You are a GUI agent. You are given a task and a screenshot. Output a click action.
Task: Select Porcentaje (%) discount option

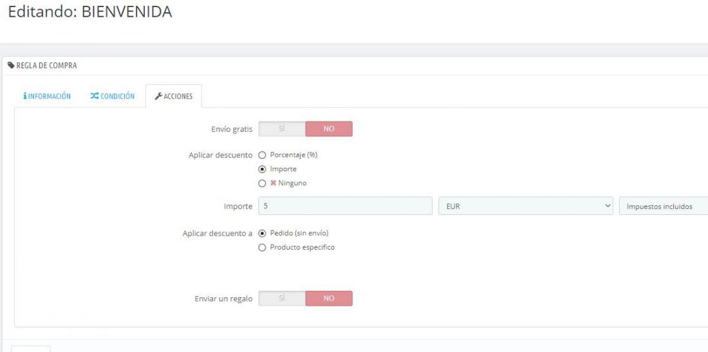click(262, 155)
